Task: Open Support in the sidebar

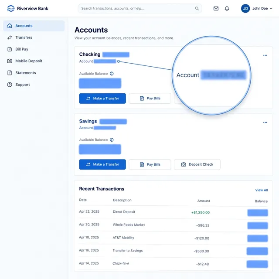Action: [x=34, y=85]
